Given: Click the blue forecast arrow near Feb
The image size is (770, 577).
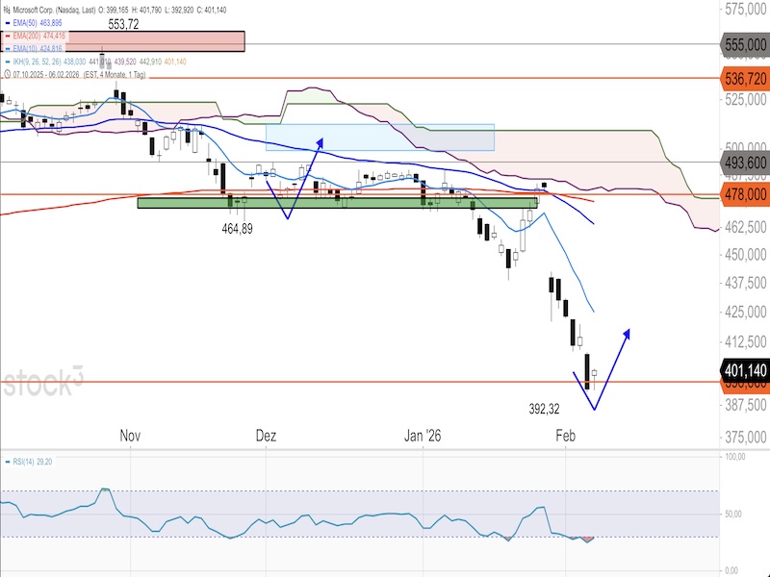Looking at the screenshot, I should (x=612, y=367).
